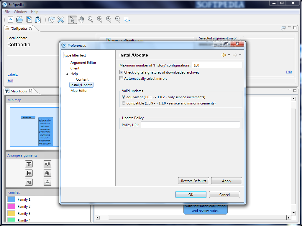Click the auto-layout tree icon in toolbar
Screen dimensions: 302x226
coord(127,20)
